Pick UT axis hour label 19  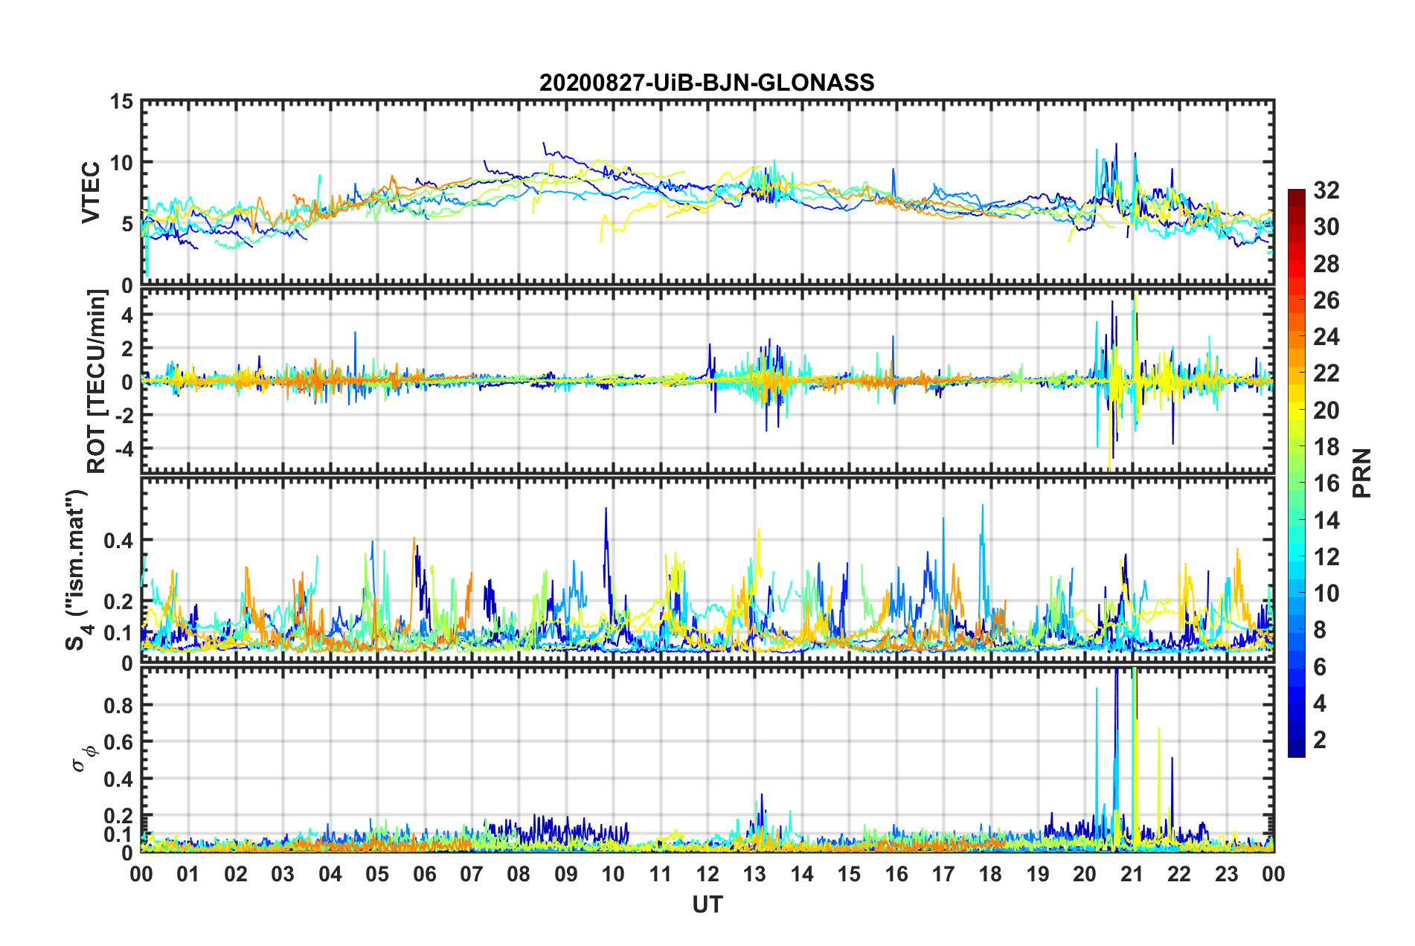pyautogui.click(x=1038, y=874)
